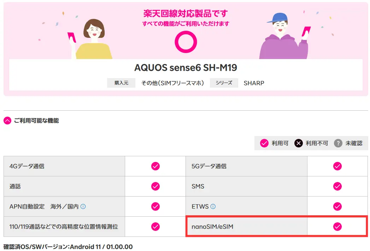Click the ご利用可能な機能 heading text

tap(36, 121)
